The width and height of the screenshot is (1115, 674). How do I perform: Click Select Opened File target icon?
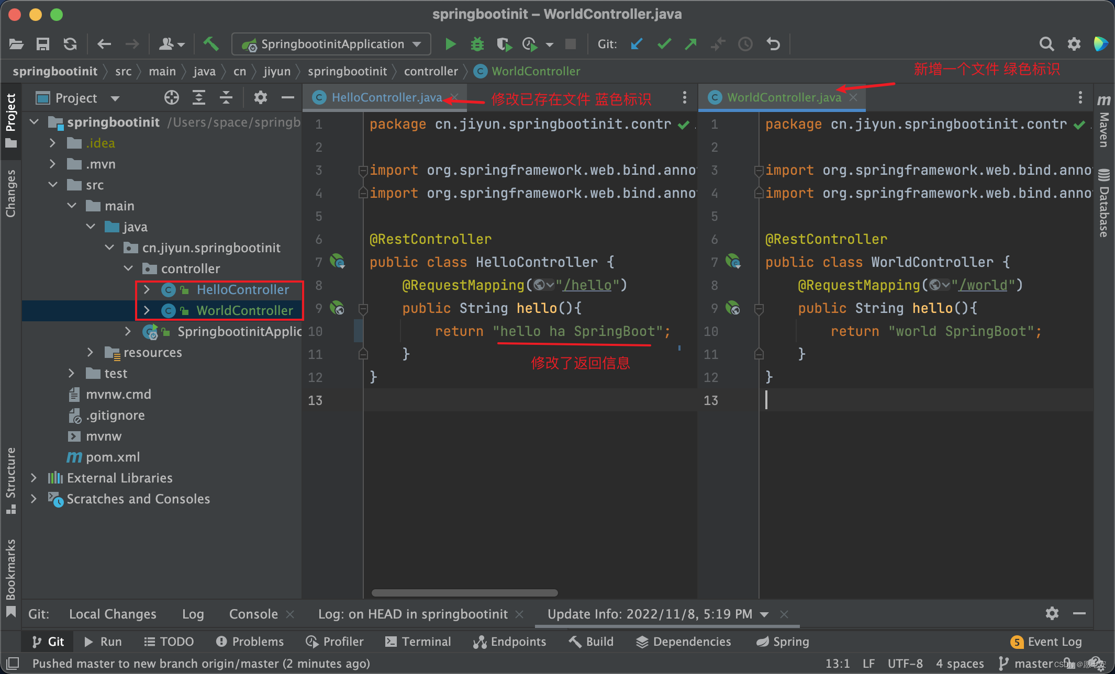(x=172, y=98)
